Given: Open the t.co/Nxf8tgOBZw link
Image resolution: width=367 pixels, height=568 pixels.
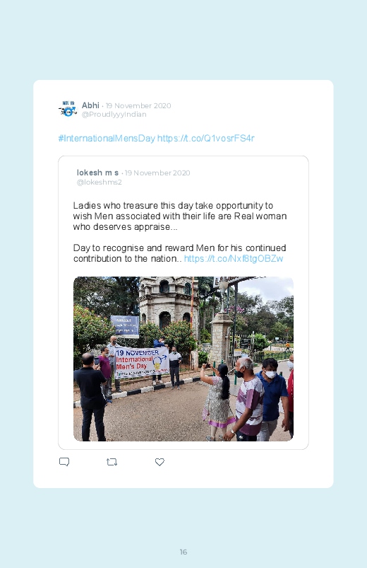Looking at the screenshot, I should (x=233, y=259).
